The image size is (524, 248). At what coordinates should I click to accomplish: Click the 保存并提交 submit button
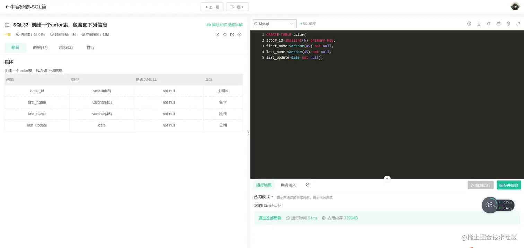[509, 185]
